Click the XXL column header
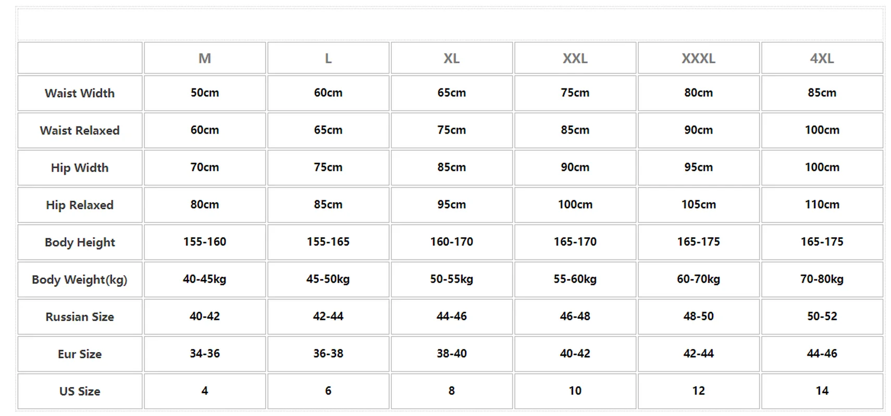Screen dimensions: 891x416 pyautogui.click(x=575, y=58)
